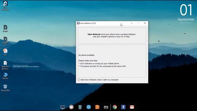Click the 'No phone available.' message

click(86, 55)
